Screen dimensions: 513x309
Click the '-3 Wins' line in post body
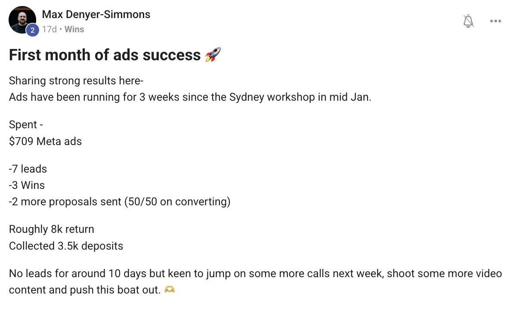[27, 185]
